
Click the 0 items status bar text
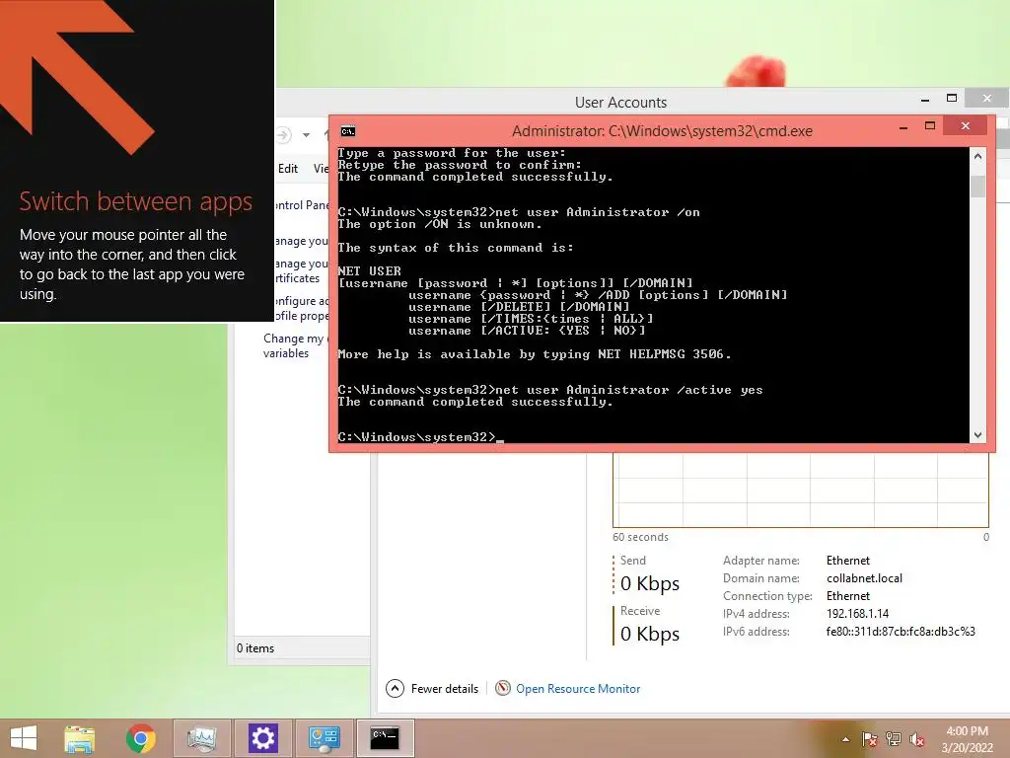(x=255, y=648)
